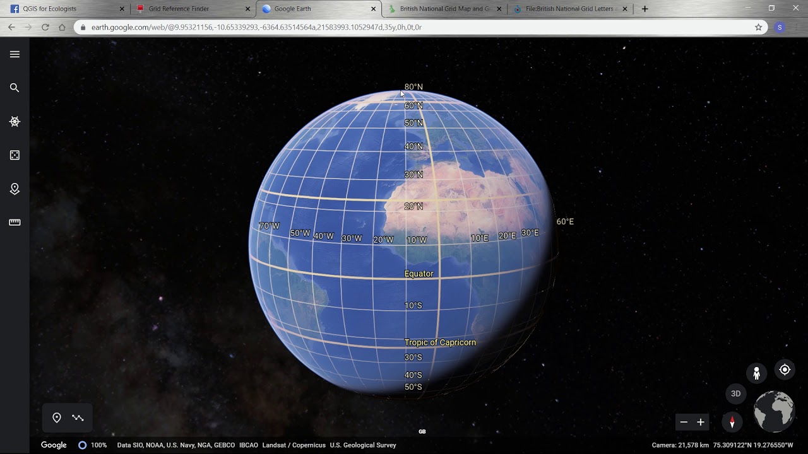
Task: Click the IBCAO attribution text
Action: (x=249, y=445)
